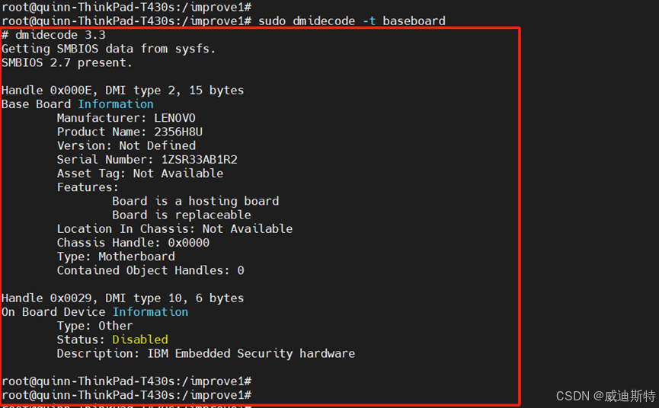The image size is (659, 408).
Task: Click the 'Features:' label
Action: (x=88, y=187)
